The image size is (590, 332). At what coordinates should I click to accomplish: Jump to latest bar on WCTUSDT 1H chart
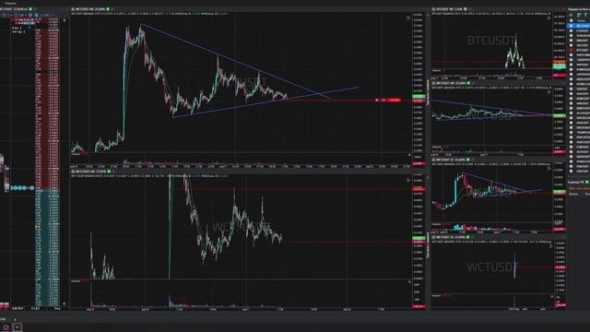coord(549,169)
